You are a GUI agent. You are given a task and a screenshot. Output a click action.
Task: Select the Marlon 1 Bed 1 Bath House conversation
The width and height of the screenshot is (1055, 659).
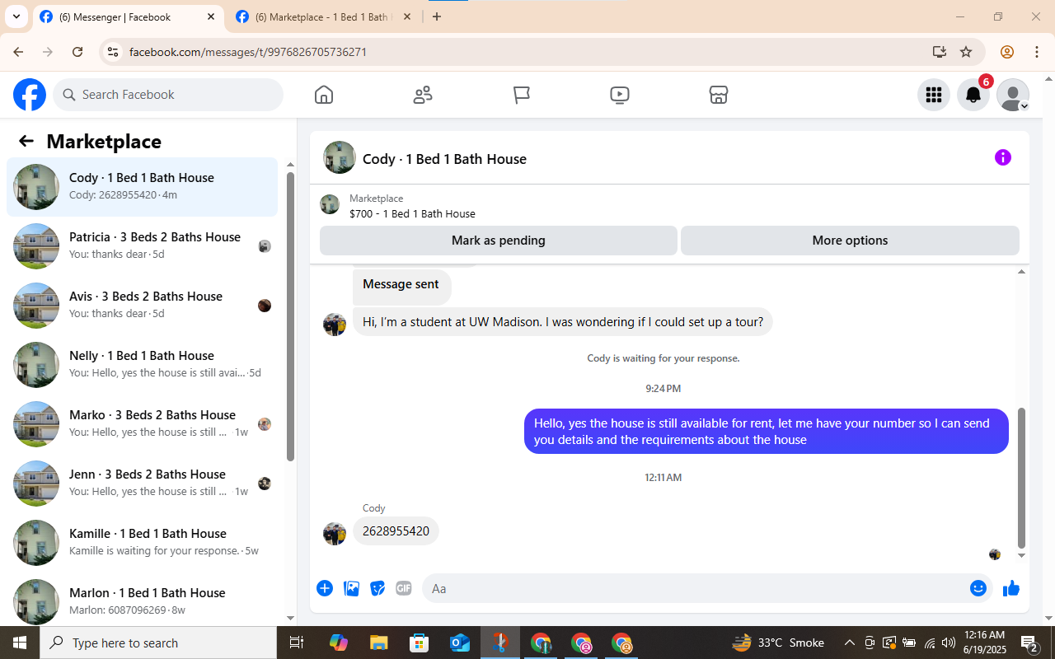tap(142, 601)
